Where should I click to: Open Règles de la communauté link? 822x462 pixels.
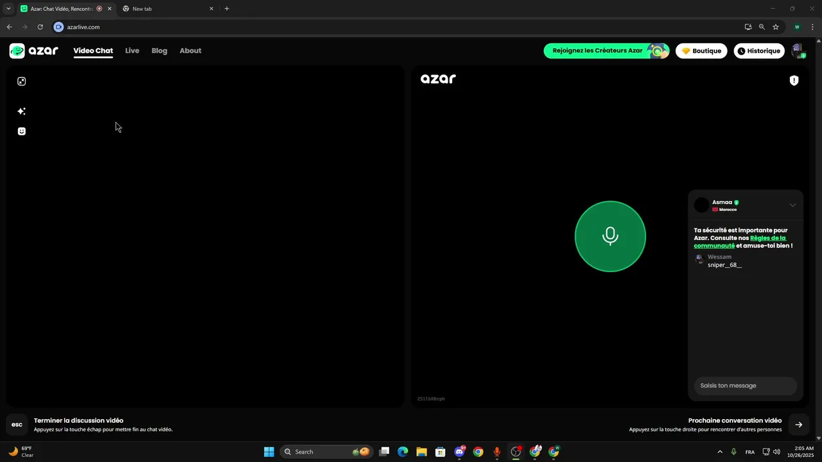740,242
